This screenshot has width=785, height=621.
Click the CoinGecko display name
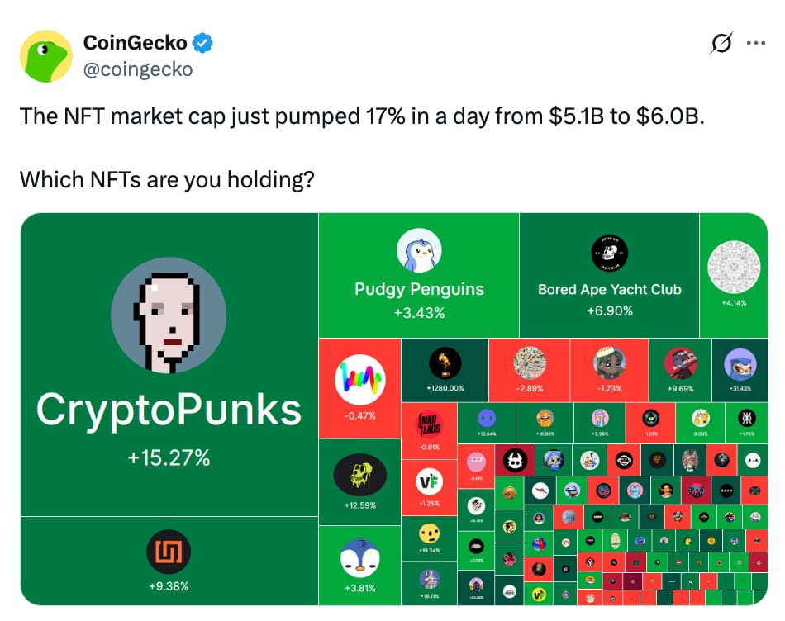[x=136, y=43]
